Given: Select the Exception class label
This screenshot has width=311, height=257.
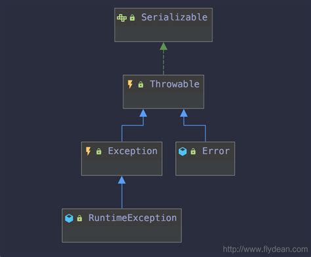Looking at the screenshot, I should (x=133, y=151).
